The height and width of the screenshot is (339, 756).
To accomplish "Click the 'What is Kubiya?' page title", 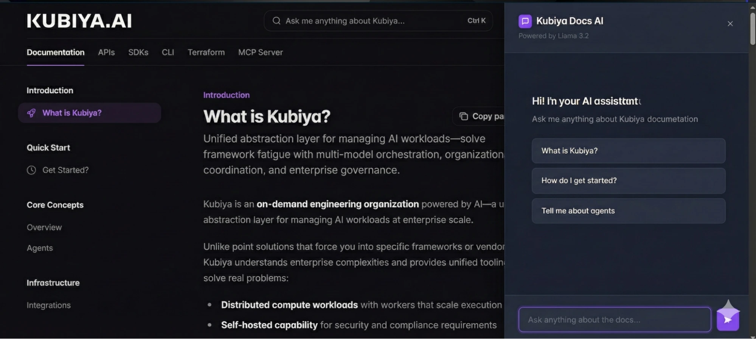I will coord(267,117).
